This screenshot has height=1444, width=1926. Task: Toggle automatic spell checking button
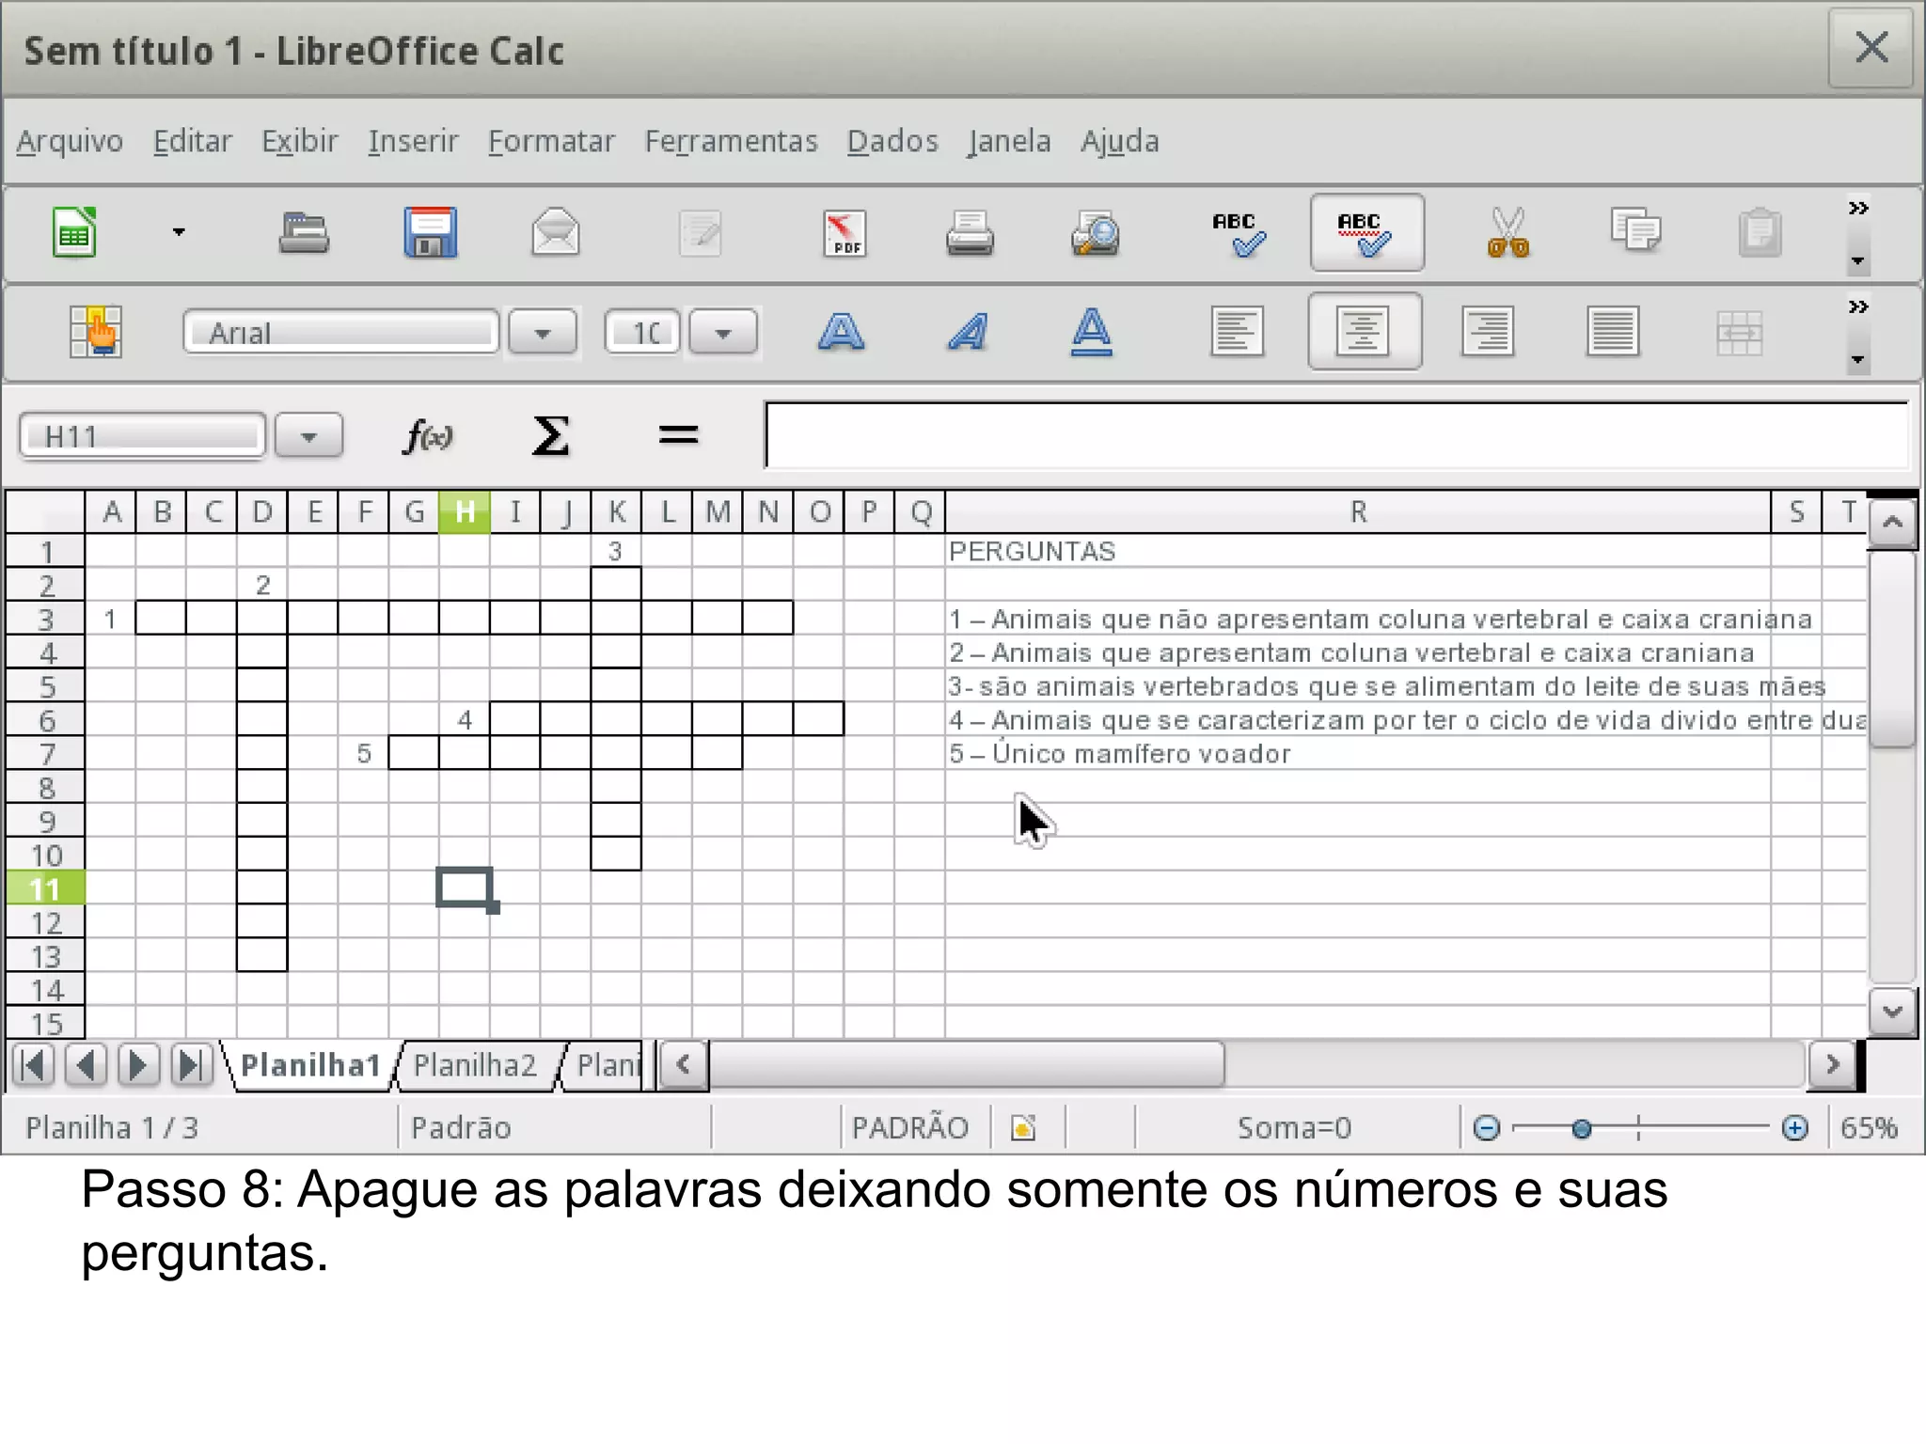(x=1366, y=233)
